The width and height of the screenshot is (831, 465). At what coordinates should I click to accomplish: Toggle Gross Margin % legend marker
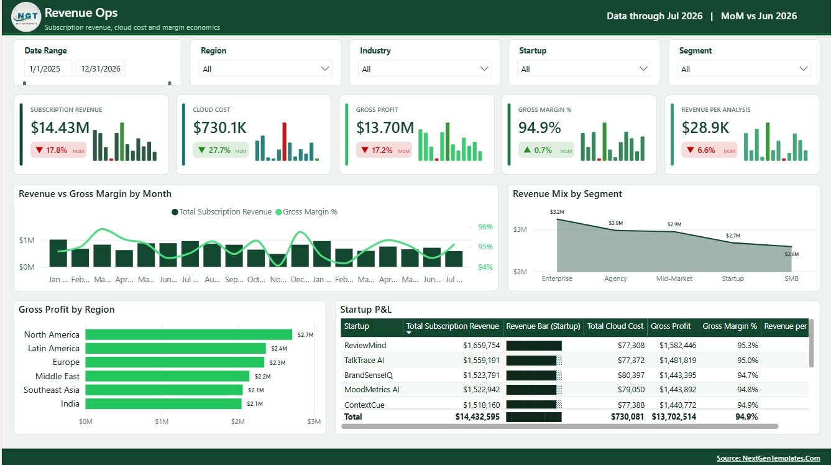point(278,212)
